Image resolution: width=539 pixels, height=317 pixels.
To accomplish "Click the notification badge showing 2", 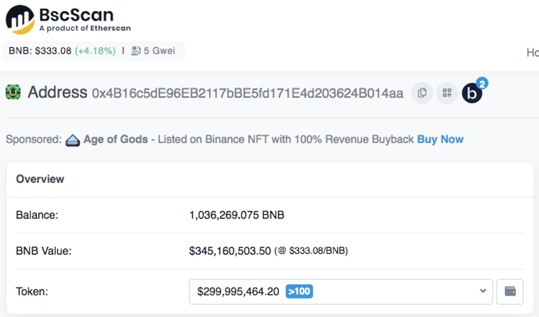I will (x=482, y=83).
